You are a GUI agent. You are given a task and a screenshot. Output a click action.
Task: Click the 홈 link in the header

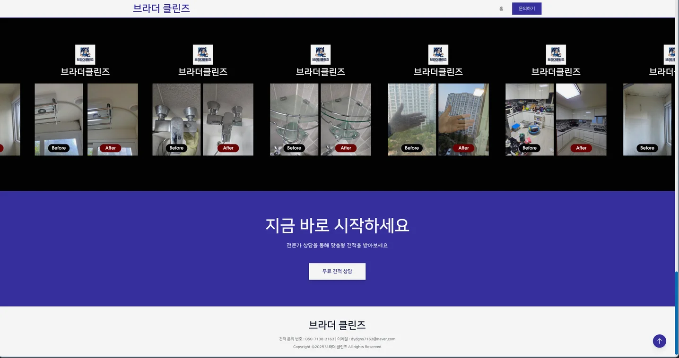click(501, 8)
